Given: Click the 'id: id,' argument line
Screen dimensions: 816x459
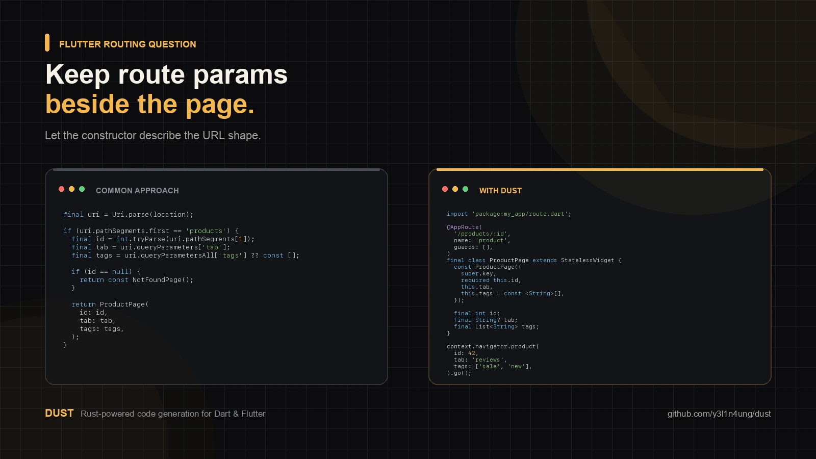Looking at the screenshot, I should point(93,313).
